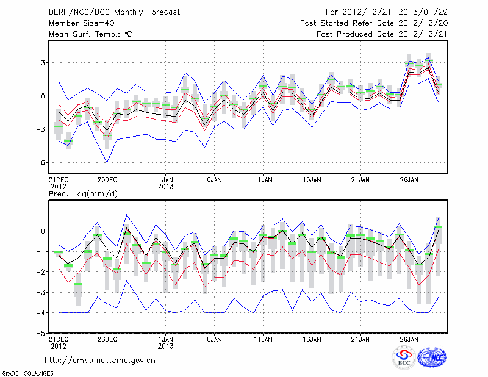
Task: Click the Member Size=40 label
Action: (x=81, y=23)
